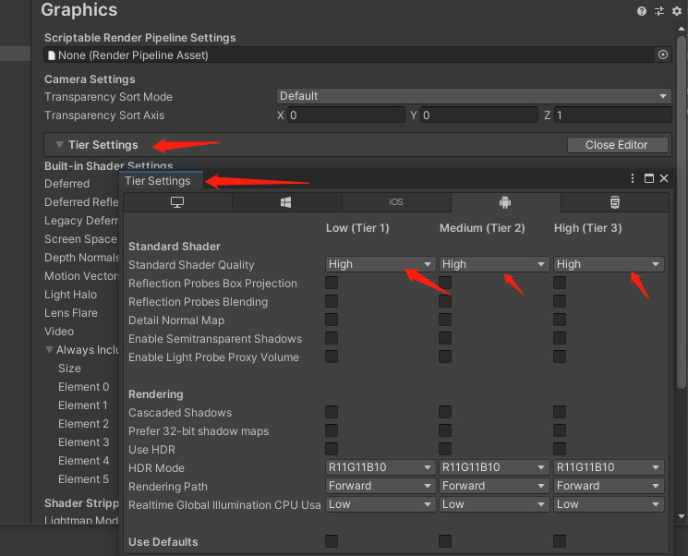
Task: Switch to the Standalone monitor platform tab
Action: [177, 202]
